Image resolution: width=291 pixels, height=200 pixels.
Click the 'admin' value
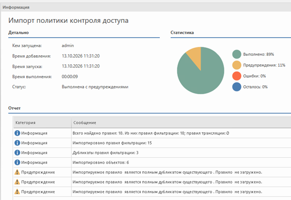[68, 46]
